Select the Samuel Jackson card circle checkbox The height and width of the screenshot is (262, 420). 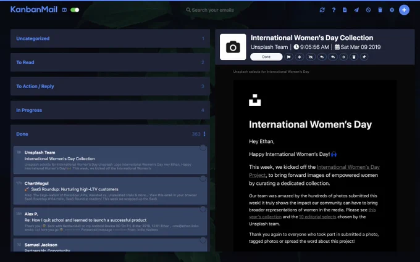203,240
